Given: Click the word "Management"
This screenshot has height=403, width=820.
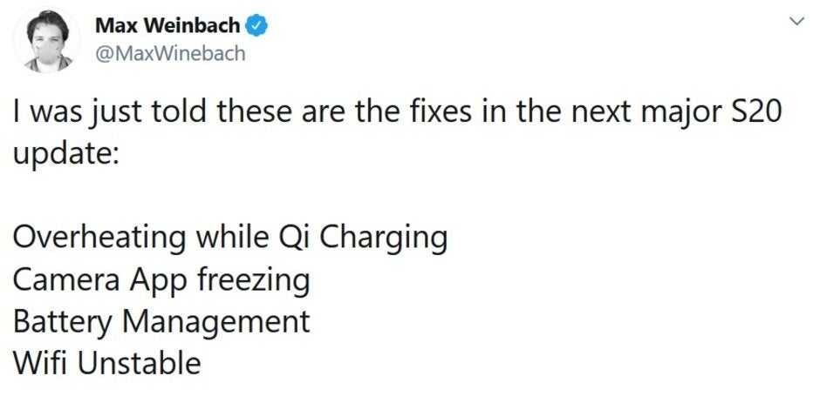Looking at the screenshot, I should click(216, 324).
